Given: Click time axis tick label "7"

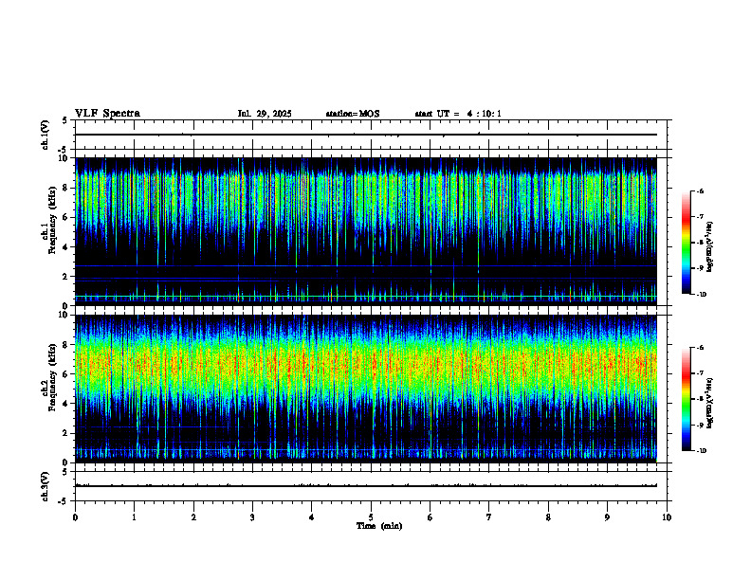Looking at the screenshot, I should pos(489,517).
